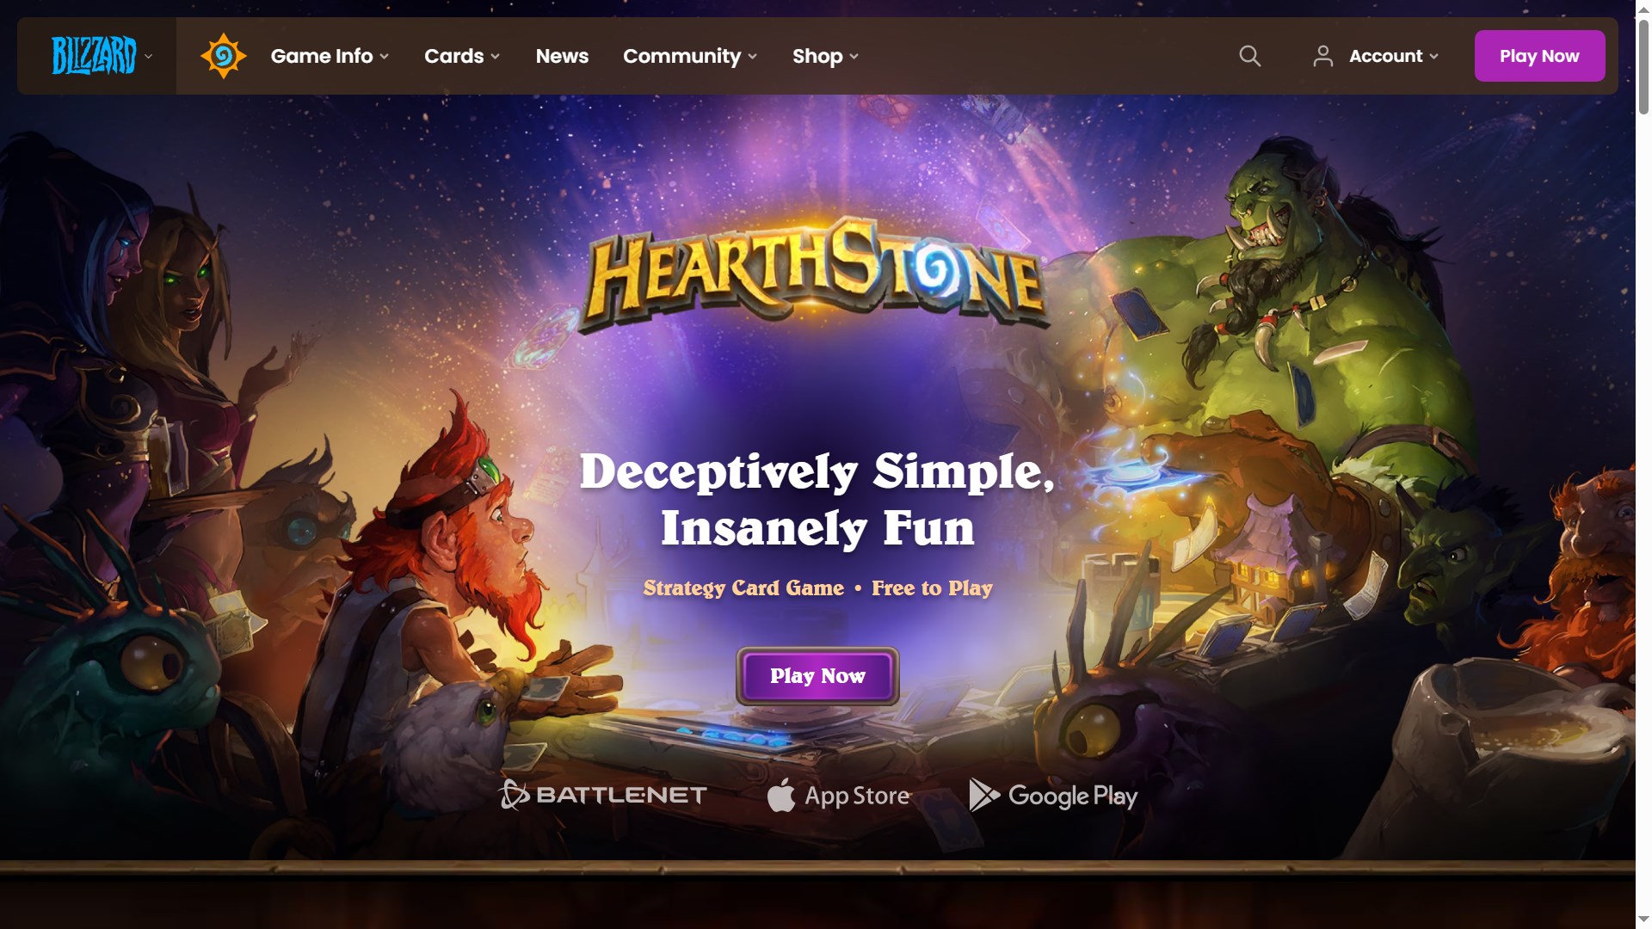Click the page vertical scrollbar thumb
This screenshot has width=1652, height=929.
click(1643, 66)
